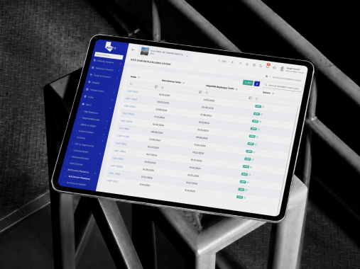
Task: Click the icon right of the notification bell
Action: pyautogui.click(x=274, y=68)
